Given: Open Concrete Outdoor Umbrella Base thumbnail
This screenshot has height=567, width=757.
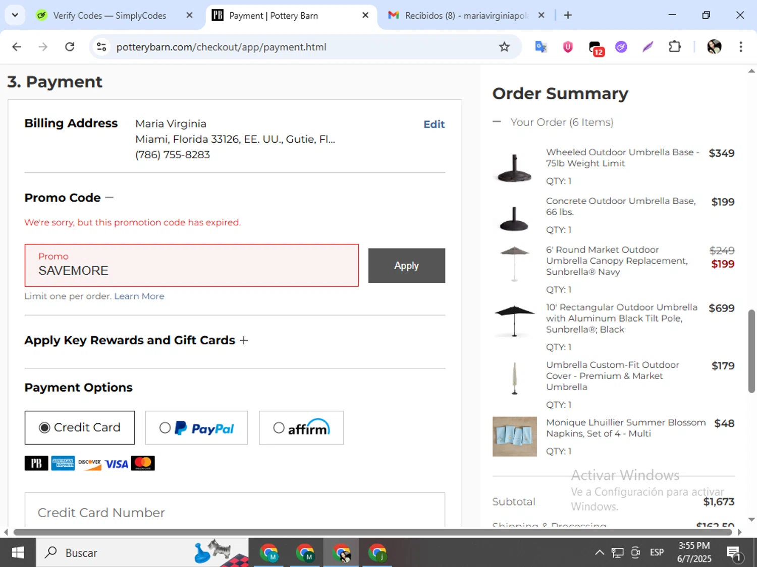Looking at the screenshot, I should point(514,218).
